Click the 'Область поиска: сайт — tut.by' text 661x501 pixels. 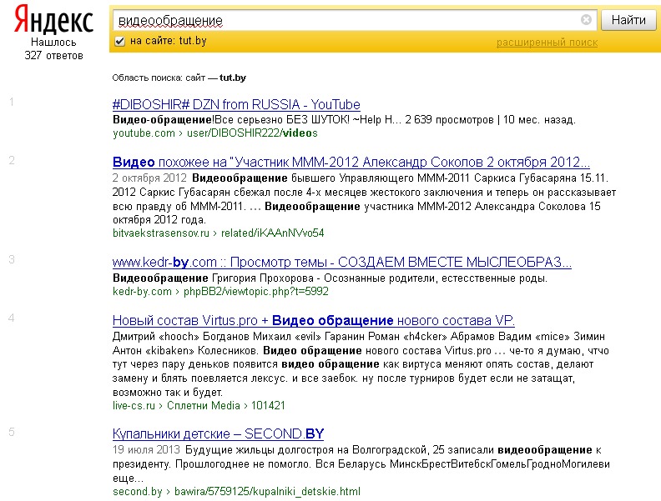point(179,78)
